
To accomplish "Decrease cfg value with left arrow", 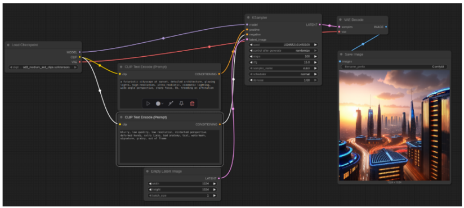I will (x=251, y=62).
